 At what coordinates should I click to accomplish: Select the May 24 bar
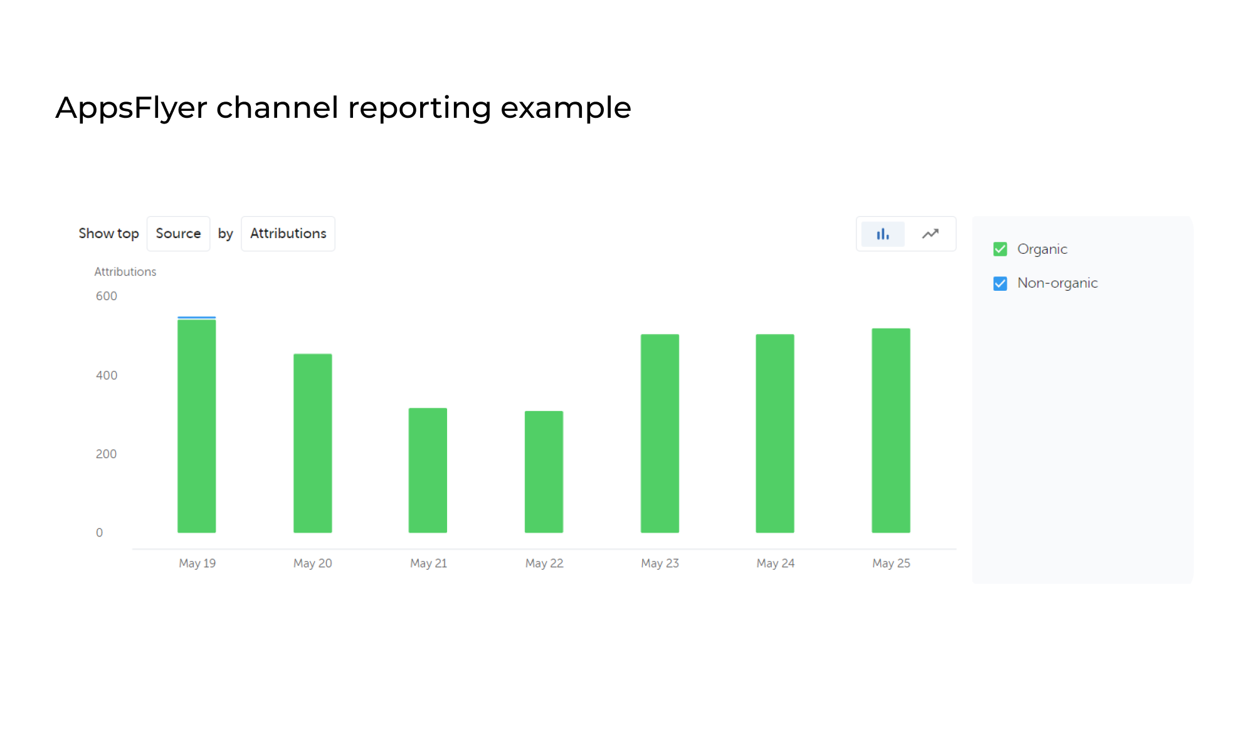point(775,433)
